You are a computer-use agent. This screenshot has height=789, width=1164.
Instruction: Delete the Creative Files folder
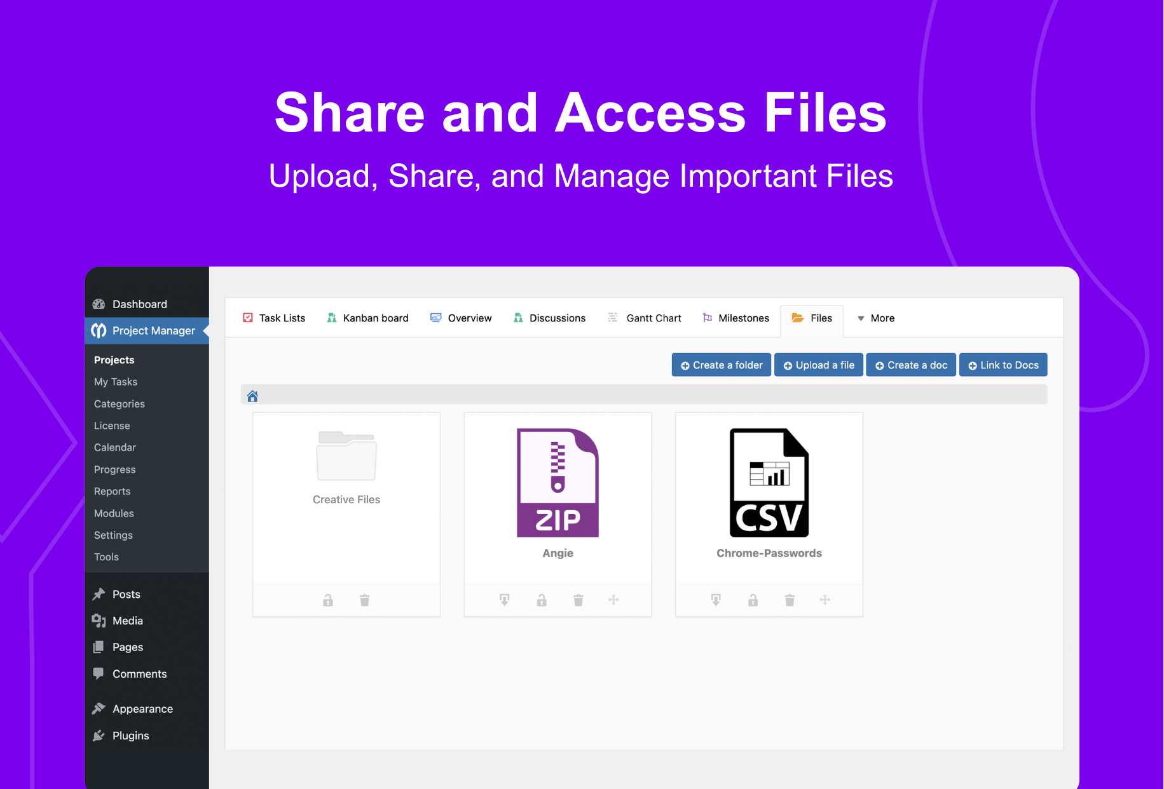point(364,600)
